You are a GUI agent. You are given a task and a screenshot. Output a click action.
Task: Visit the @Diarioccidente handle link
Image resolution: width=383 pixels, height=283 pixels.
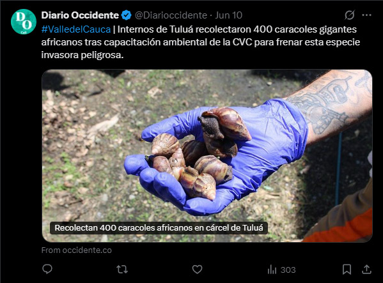pyautogui.click(x=171, y=15)
